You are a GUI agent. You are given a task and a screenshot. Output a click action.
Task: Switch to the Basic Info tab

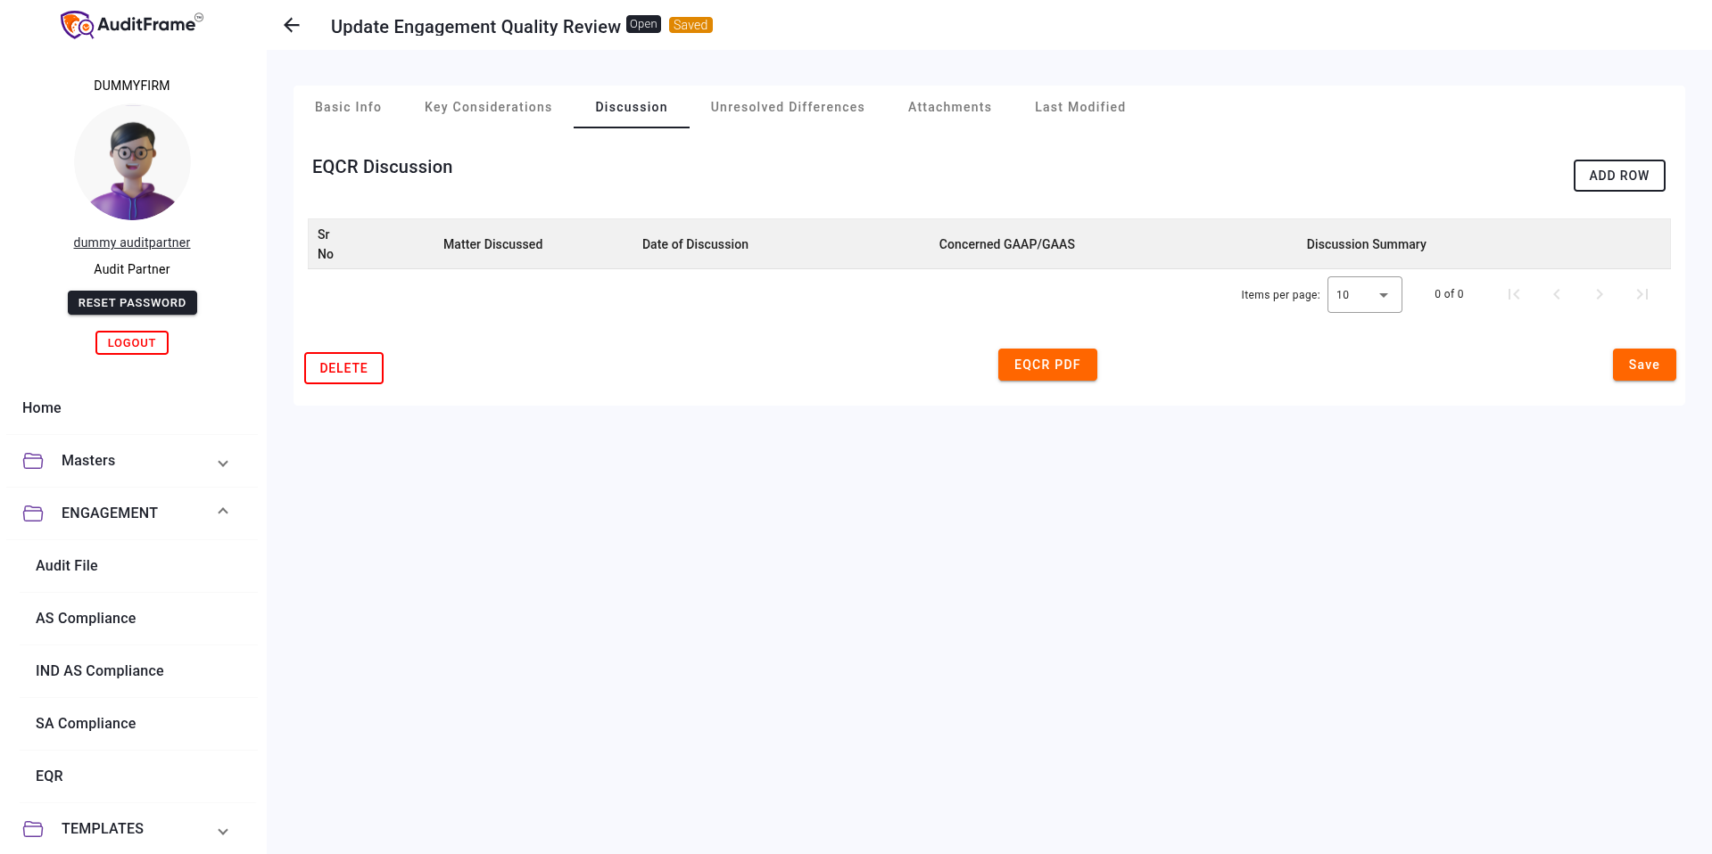(x=347, y=107)
